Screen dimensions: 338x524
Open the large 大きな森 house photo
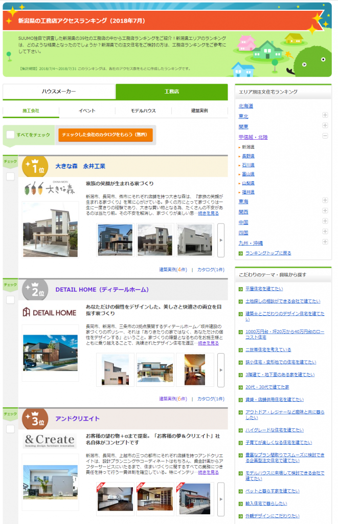tap(50, 229)
